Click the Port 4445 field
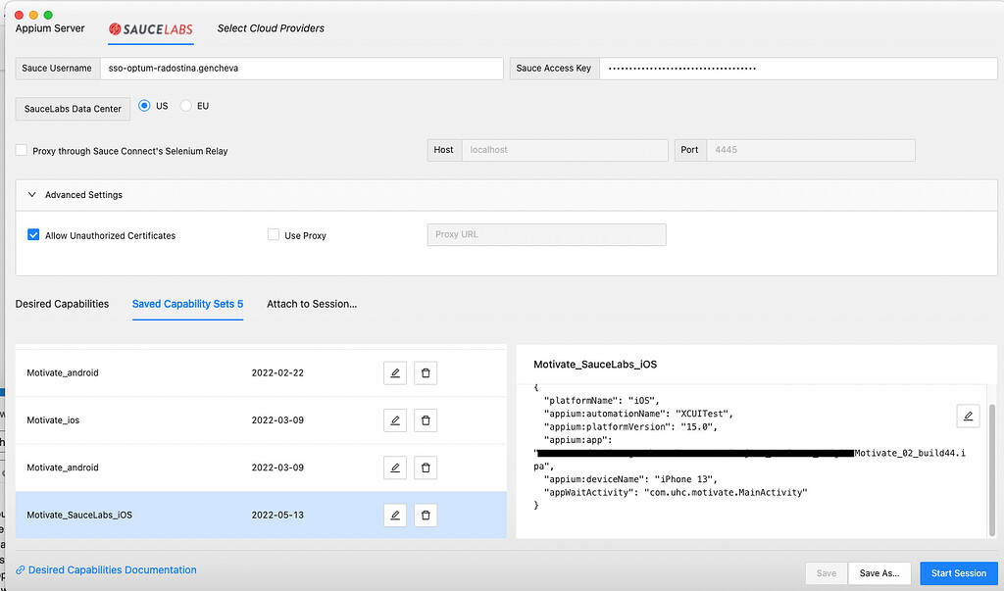 (811, 150)
